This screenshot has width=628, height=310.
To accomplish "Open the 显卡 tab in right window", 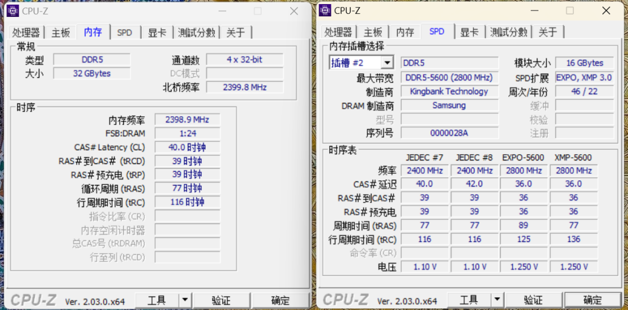I will (x=470, y=33).
